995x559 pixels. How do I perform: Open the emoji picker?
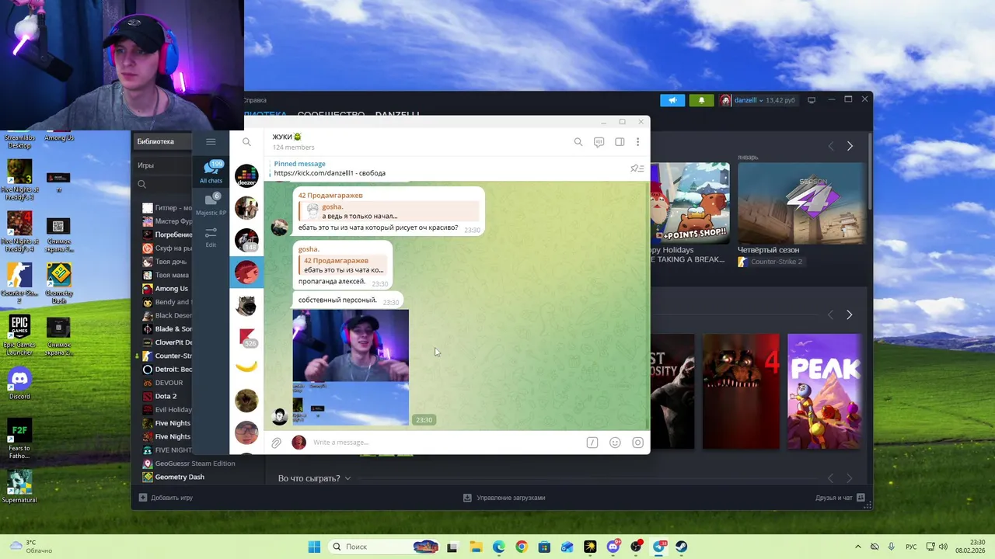[615, 443]
